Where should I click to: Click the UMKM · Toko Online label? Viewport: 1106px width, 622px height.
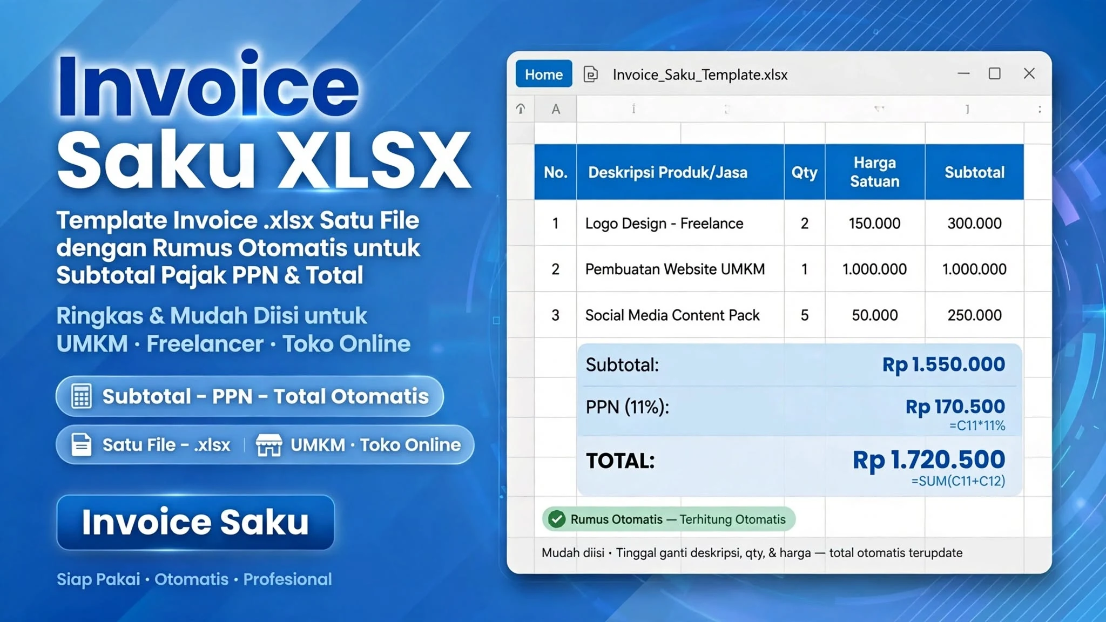pyautogui.click(x=376, y=445)
